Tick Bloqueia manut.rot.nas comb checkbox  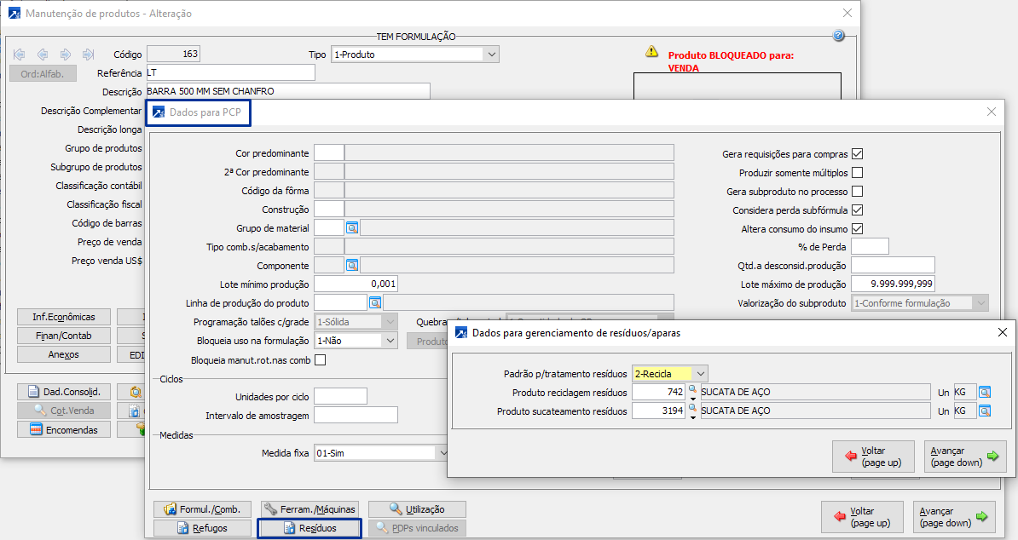click(320, 360)
